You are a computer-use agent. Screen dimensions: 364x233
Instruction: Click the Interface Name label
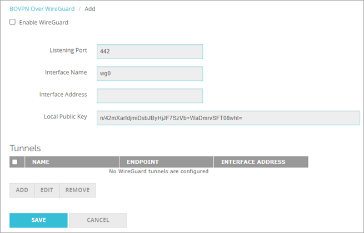66,73
